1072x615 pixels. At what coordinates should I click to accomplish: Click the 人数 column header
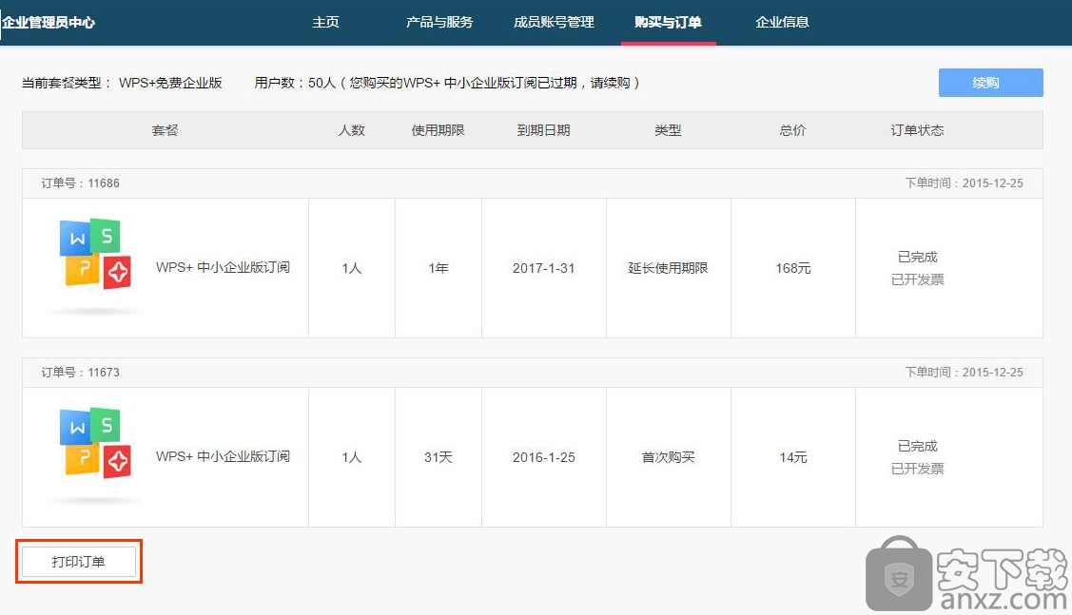tap(351, 130)
